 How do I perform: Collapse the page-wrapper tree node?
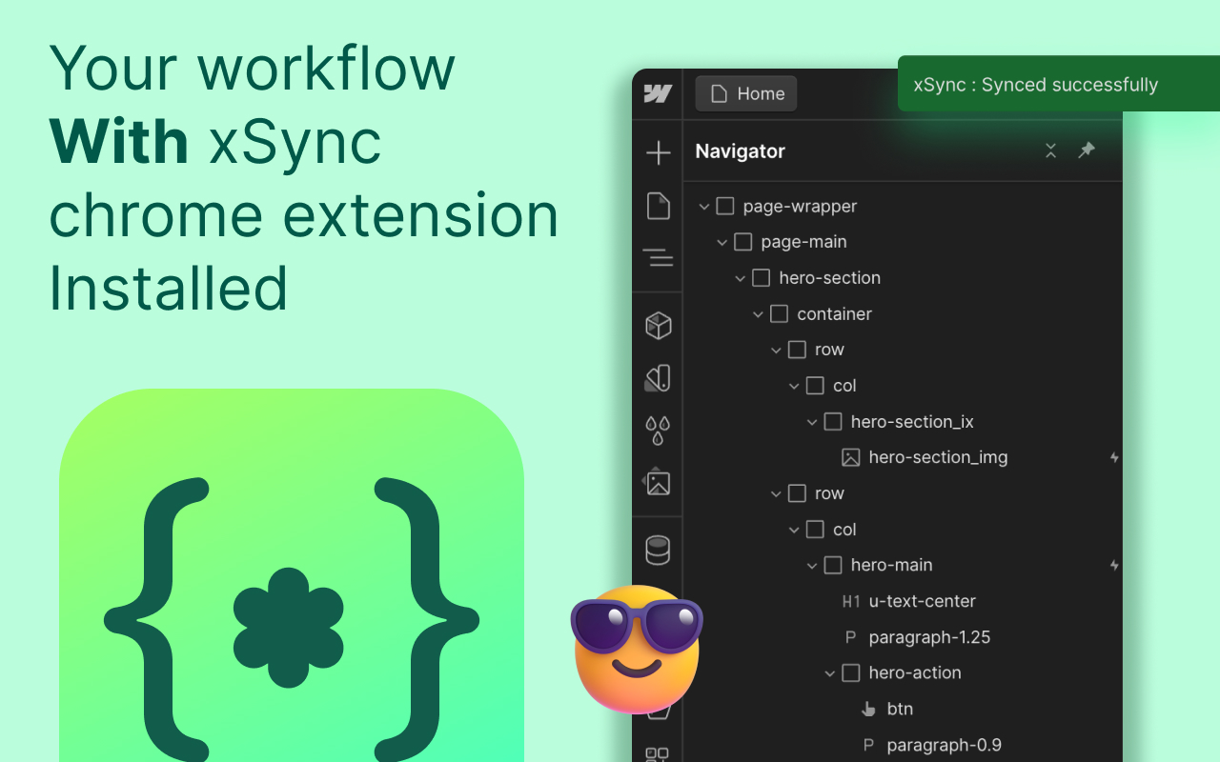pyautogui.click(x=704, y=207)
